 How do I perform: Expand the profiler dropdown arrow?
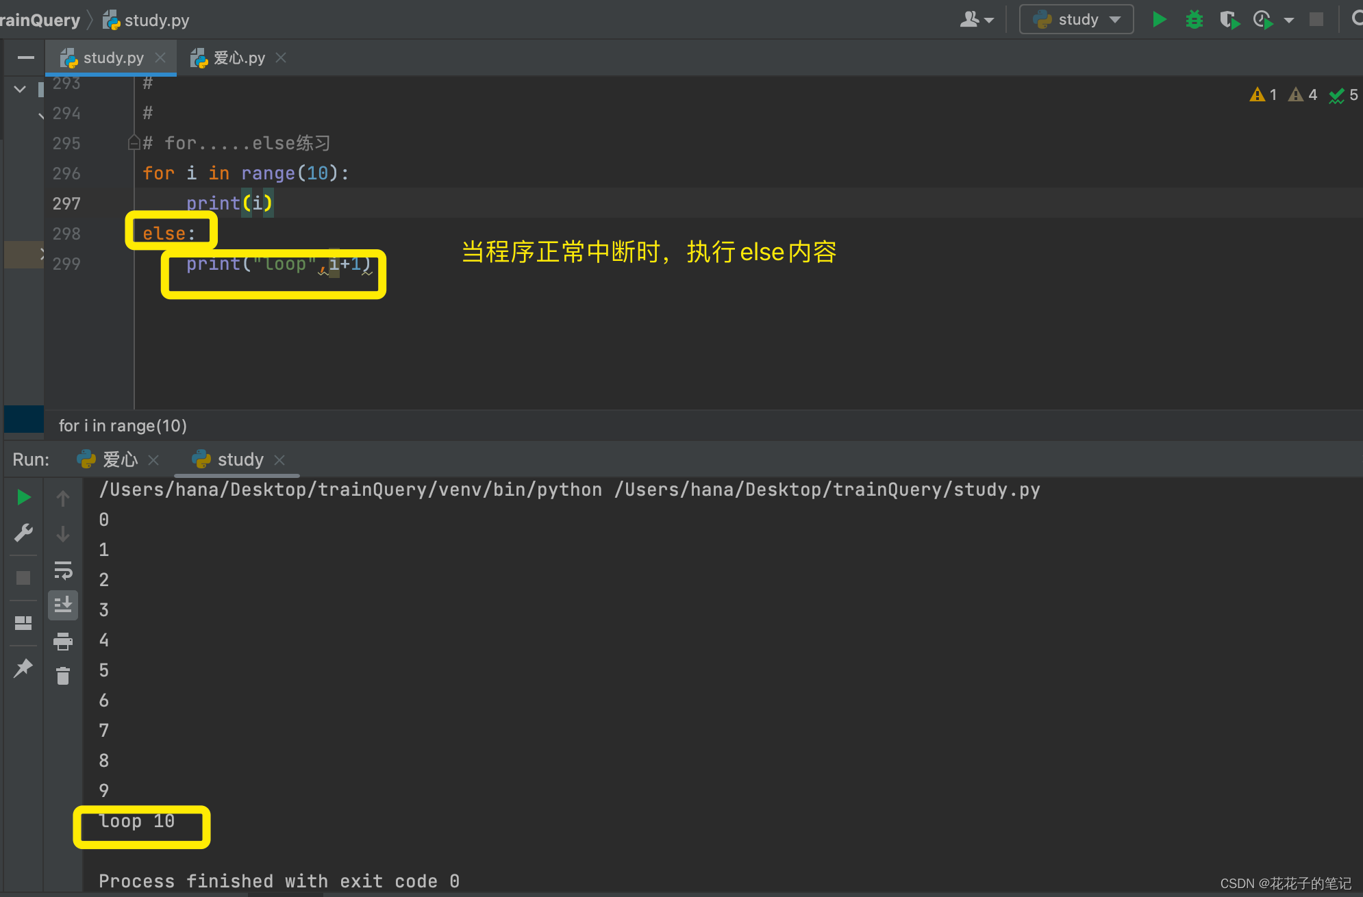click(x=1289, y=21)
